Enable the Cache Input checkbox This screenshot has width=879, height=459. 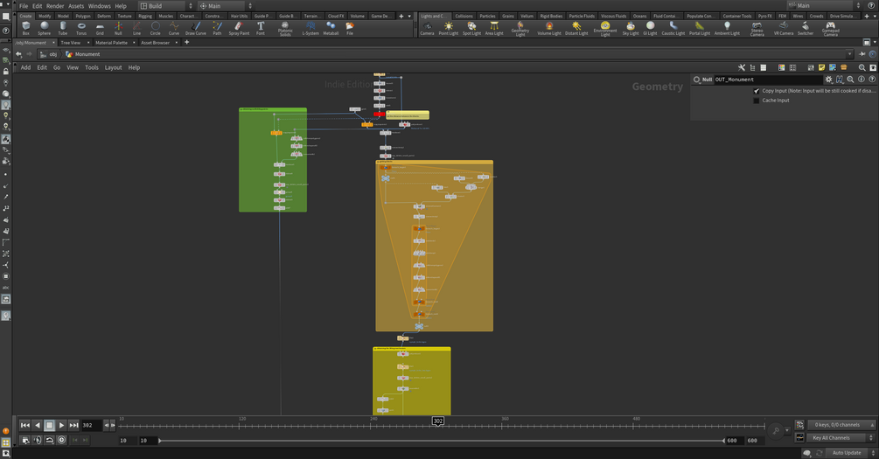tap(757, 101)
